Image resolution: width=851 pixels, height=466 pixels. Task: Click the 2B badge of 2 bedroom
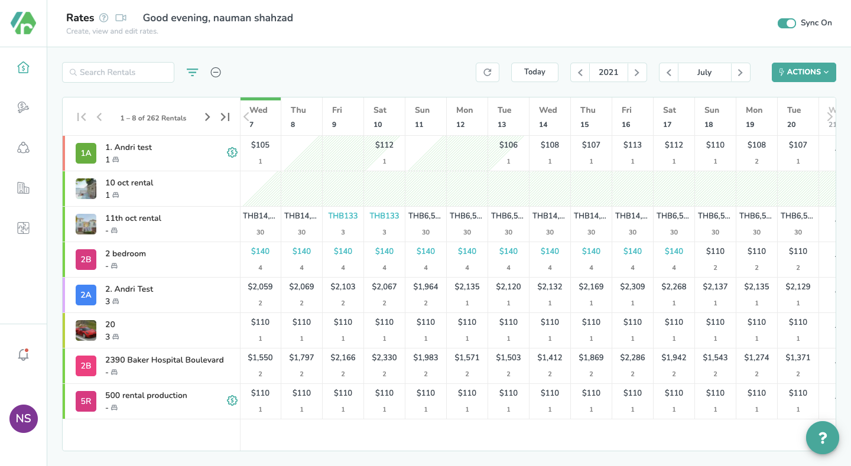coord(86,259)
